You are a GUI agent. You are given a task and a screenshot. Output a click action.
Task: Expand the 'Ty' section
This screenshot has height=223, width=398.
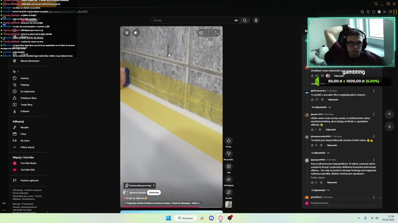[x=16, y=72]
